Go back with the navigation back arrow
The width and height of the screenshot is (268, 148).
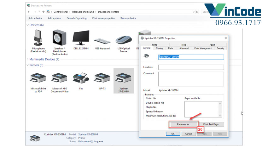pos(29,12)
